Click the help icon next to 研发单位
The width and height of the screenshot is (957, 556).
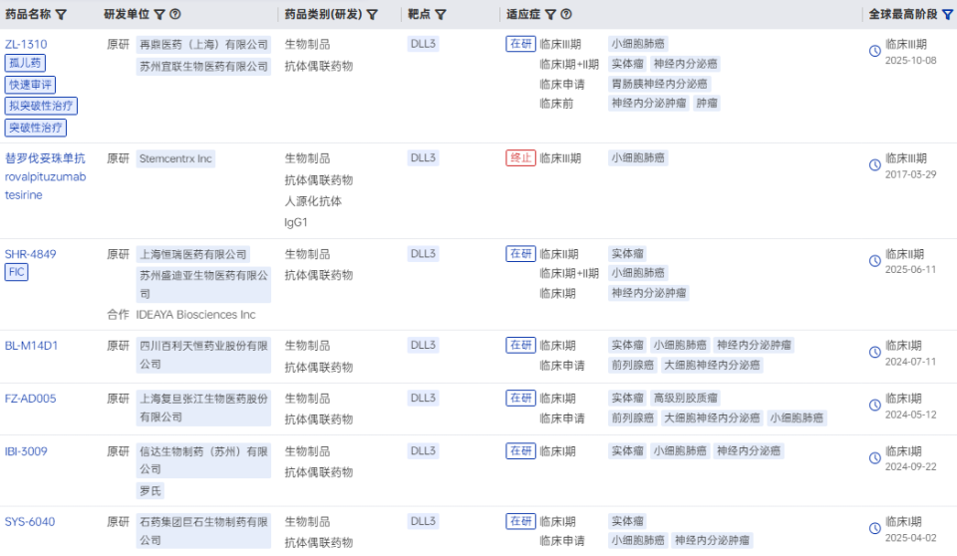click(175, 15)
